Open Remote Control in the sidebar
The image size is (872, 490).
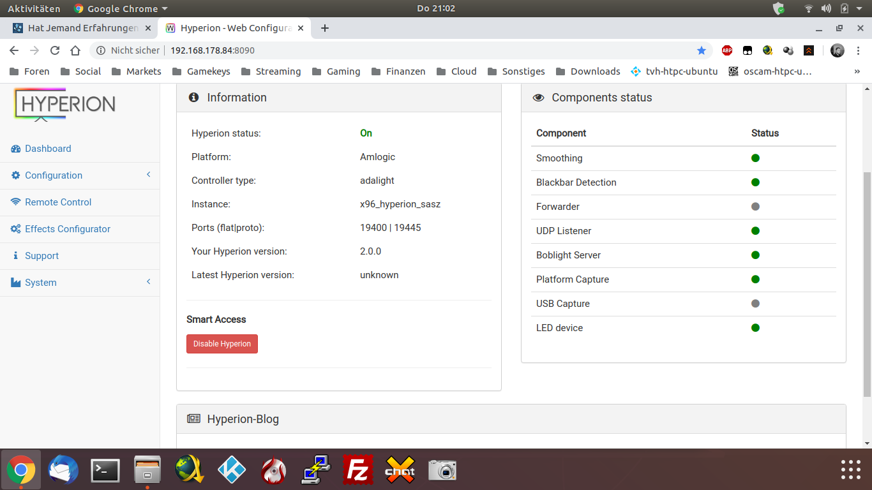point(51,202)
